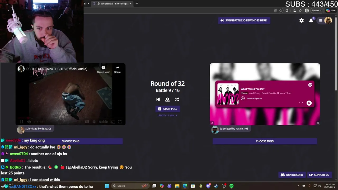
Task: Click the refresh icon below the Spotify embed
Action: point(212,123)
